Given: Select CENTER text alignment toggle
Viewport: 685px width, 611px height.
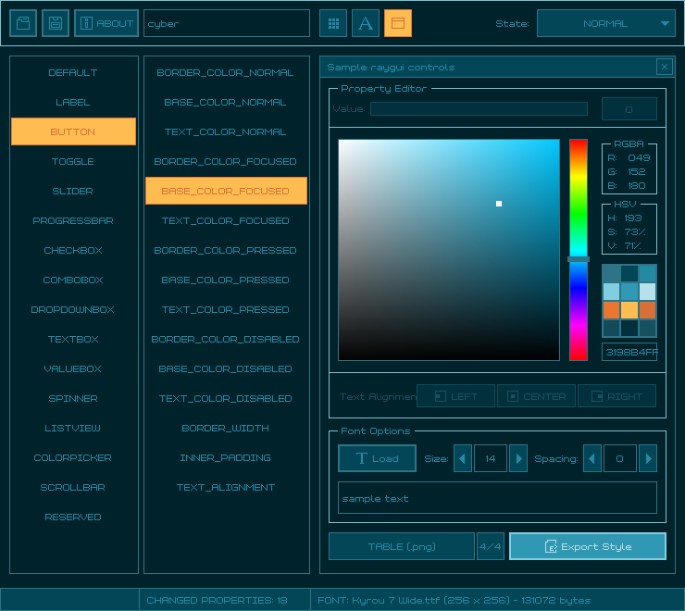Looking at the screenshot, I should 536,396.
